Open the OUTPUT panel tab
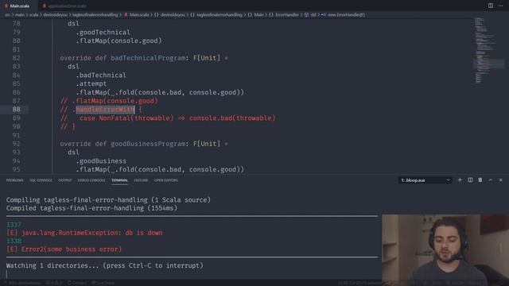509x286 pixels. point(65,180)
